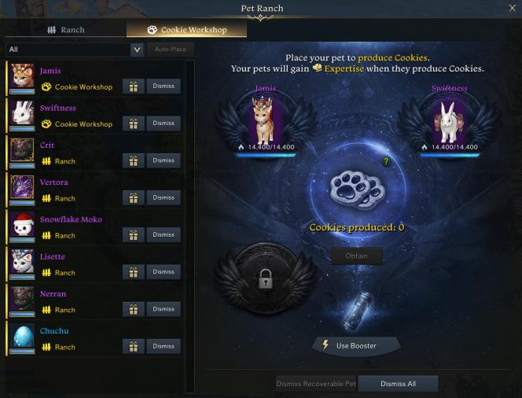Click the pet list scrollbar track
Viewport: 522px width, 398px height.
pyautogui.click(x=189, y=226)
